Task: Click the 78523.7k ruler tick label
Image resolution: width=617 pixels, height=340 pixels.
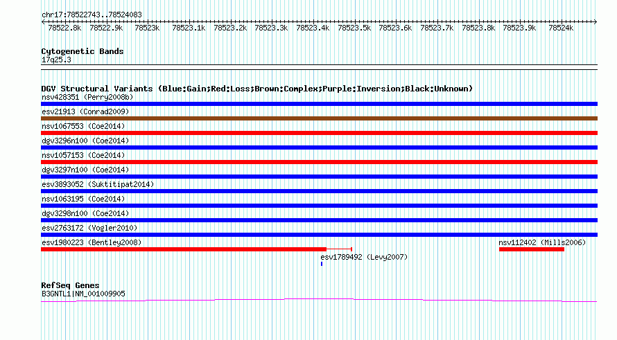Action: point(437,28)
